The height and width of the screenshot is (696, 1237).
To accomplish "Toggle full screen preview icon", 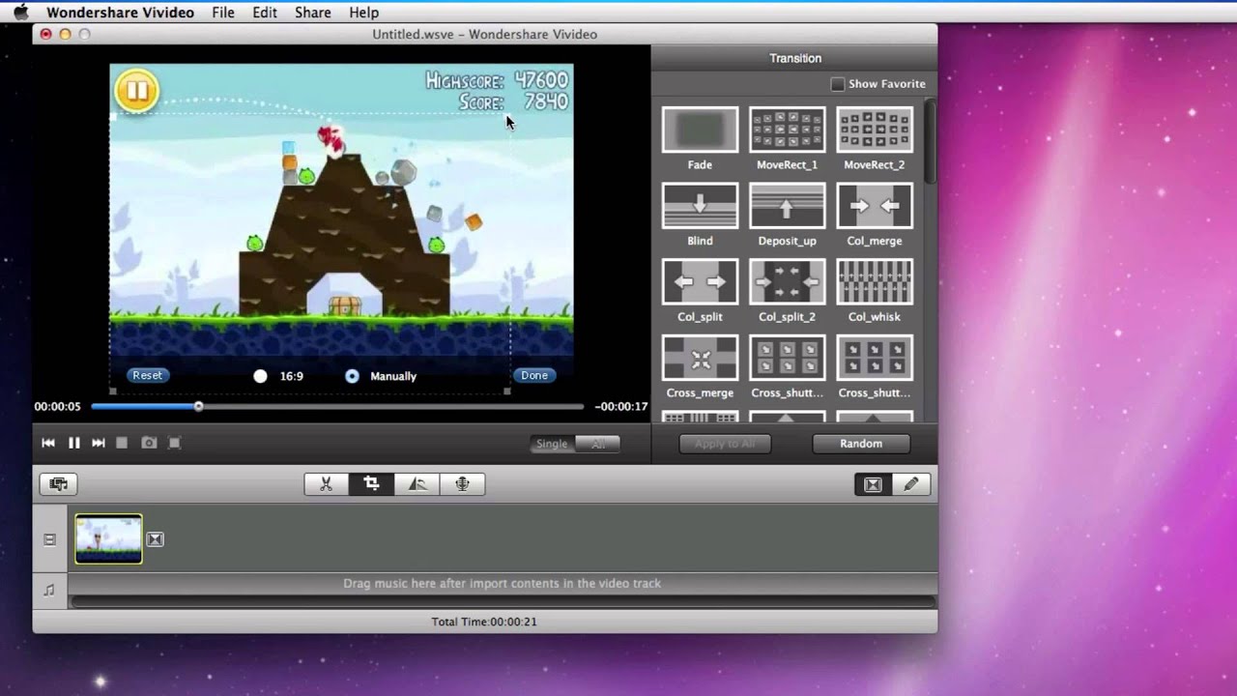I will (x=174, y=443).
